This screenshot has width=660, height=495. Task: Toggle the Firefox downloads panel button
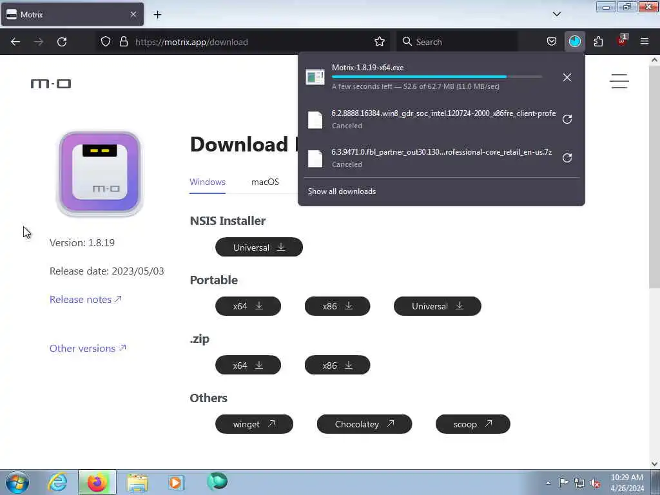click(574, 42)
